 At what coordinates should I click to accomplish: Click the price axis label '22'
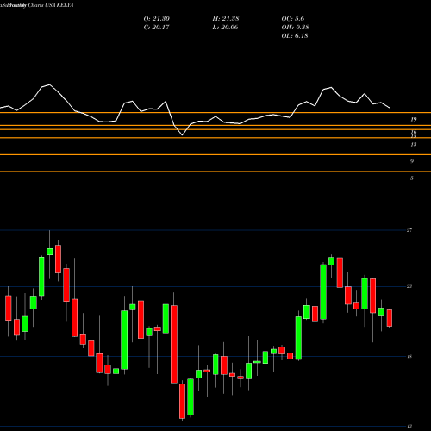(409, 286)
